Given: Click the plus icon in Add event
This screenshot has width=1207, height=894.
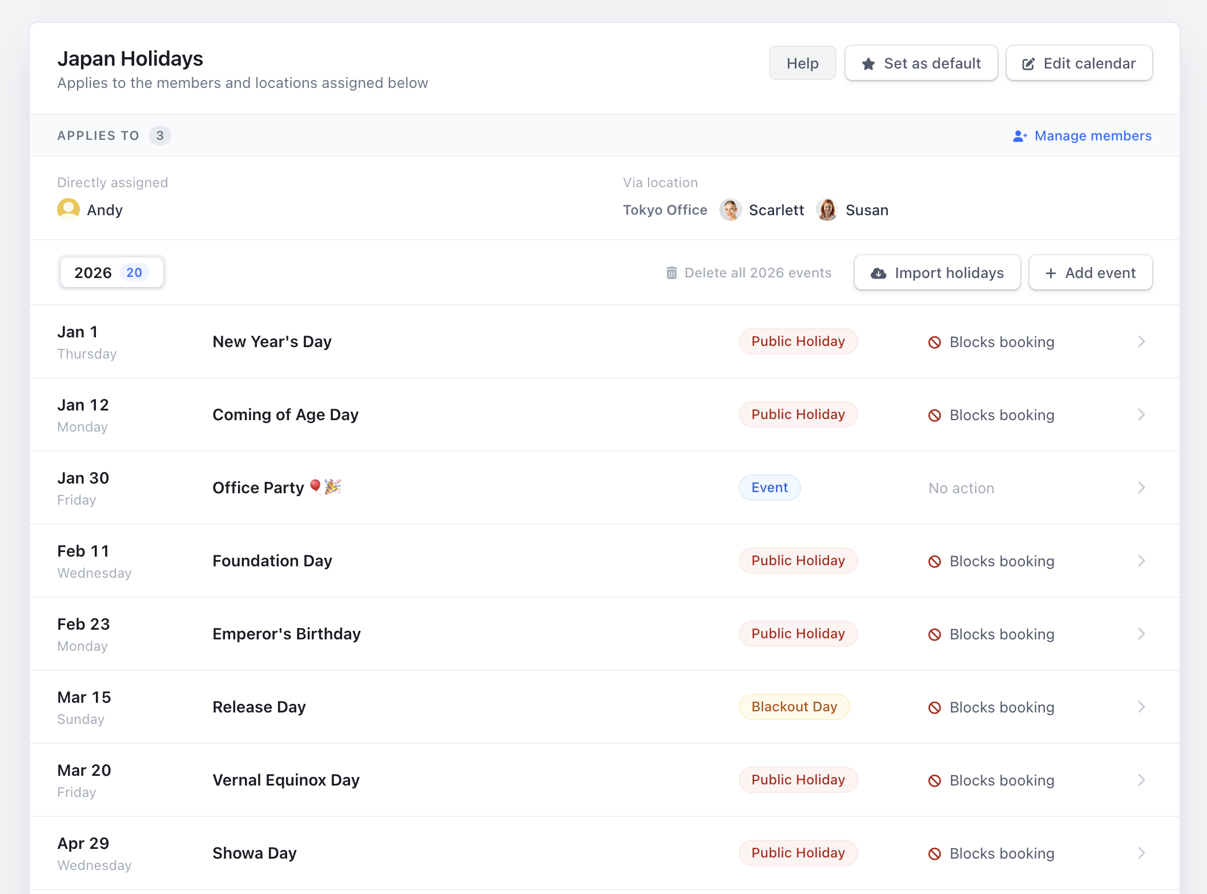Looking at the screenshot, I should tap(1051, 273).
